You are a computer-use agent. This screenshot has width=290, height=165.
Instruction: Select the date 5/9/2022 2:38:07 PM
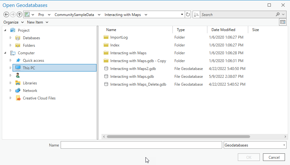(226, 77)
